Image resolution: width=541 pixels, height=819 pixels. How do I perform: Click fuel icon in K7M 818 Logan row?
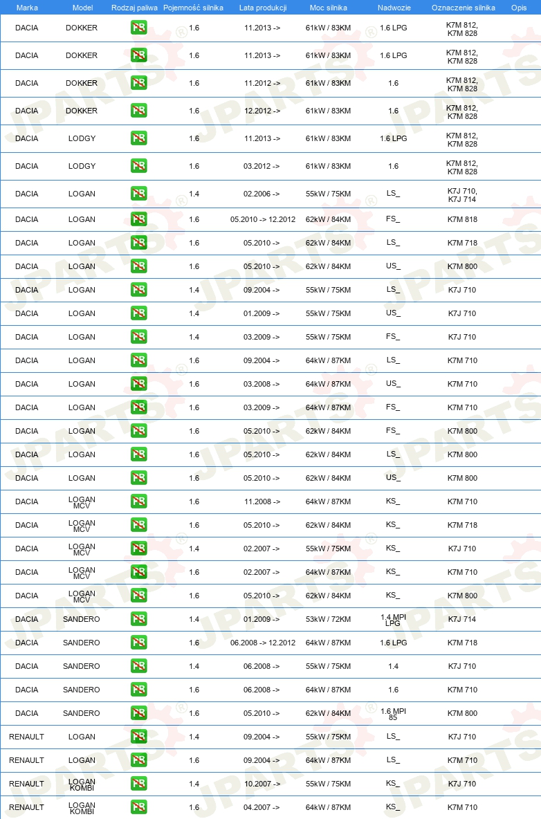[x=139, y=219]
